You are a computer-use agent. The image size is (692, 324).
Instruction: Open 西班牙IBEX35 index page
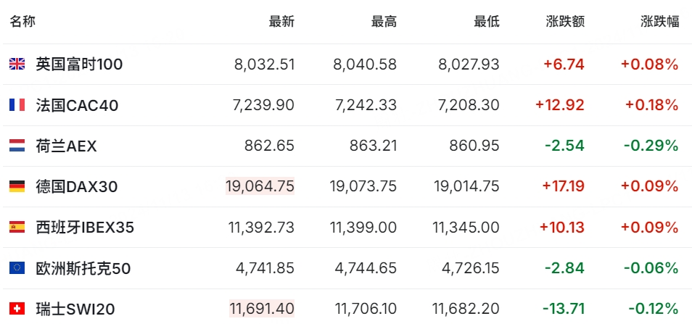point(85,228)
